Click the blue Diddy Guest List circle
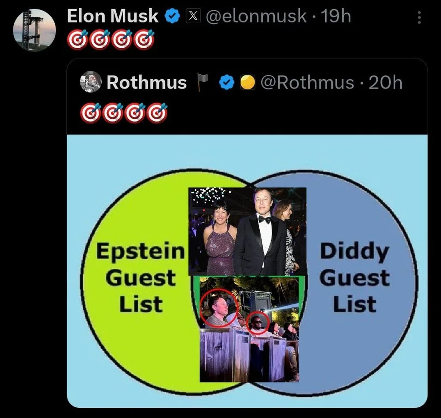This screenshot has height=418, width=441. tap(360, 281)
